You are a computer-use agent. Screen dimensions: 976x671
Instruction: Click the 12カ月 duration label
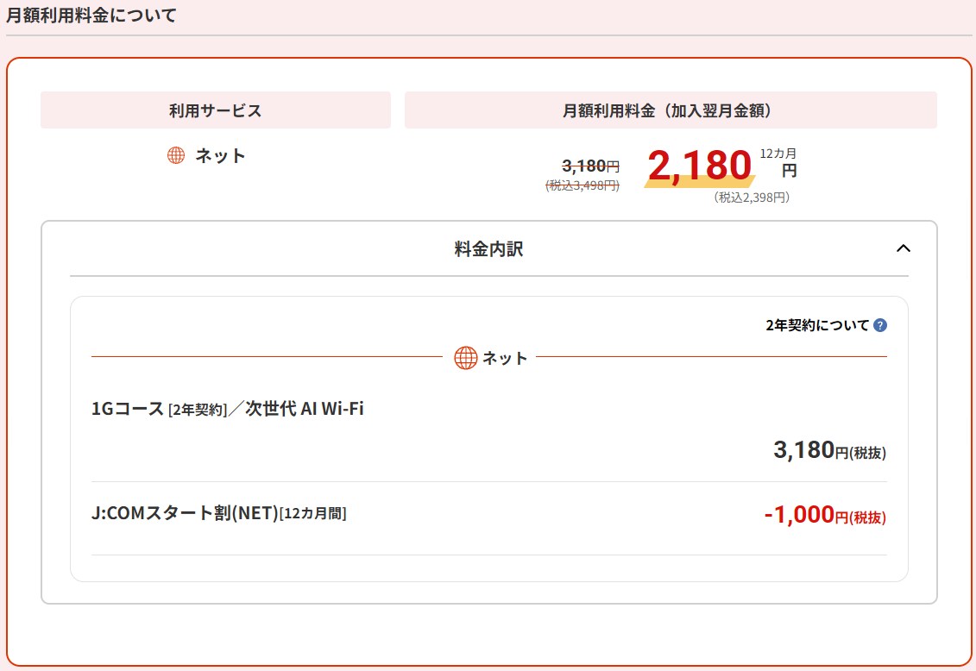(778, 154)
